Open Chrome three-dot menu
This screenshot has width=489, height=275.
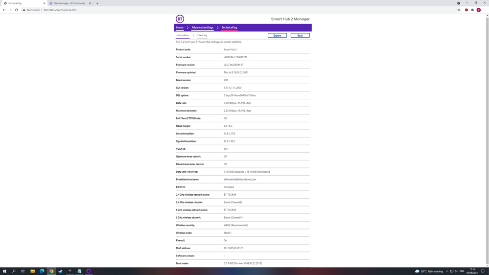(485, 10)
